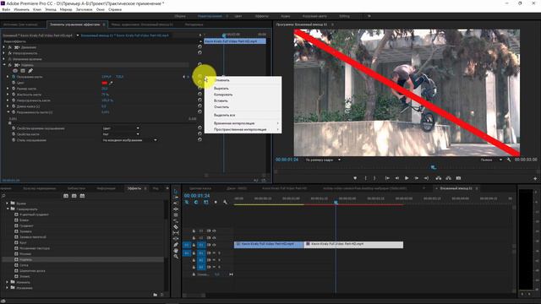541x304 pixels.
Task: Select the Pen tool in tools panel
Action: [176, 245]
